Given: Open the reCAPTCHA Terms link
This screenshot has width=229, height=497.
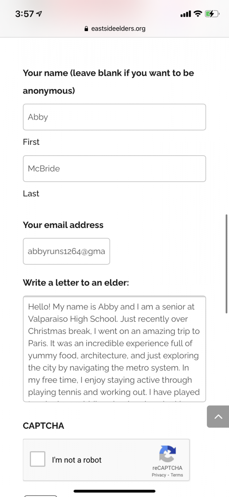Looking at the screenshot, I should [x=177, y=475].
